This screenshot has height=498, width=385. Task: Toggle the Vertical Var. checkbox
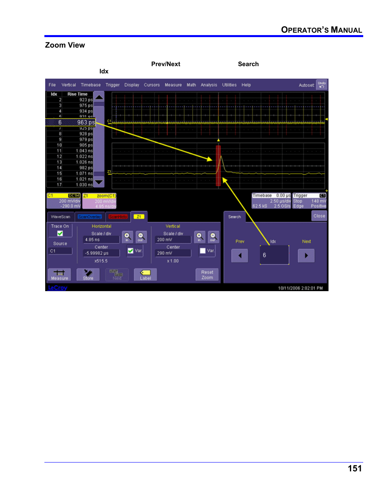203,250
